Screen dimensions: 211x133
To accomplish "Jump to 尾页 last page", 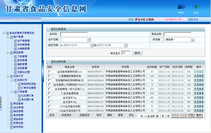I will 199,115.
